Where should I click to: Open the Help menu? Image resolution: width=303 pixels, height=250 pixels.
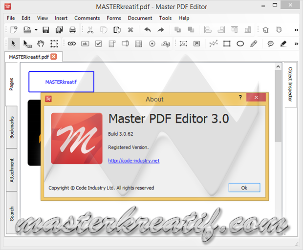[x=184, y=18]
